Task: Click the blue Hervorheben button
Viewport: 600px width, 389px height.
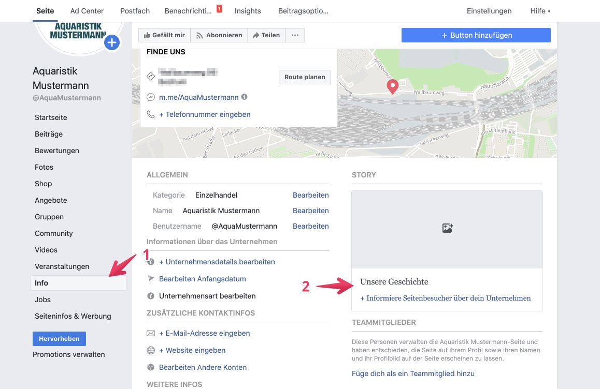Action: coord(59,338)
